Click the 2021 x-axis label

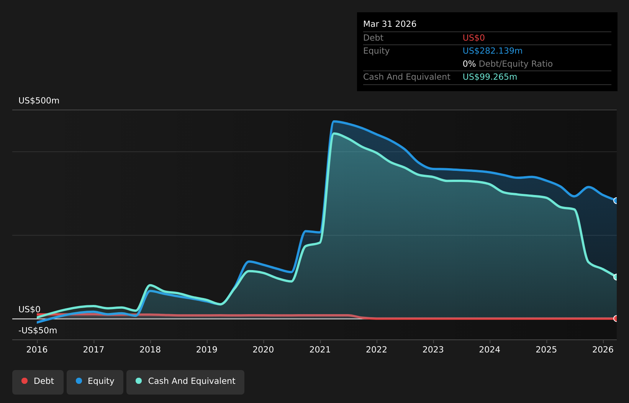[x=320, y=349]
